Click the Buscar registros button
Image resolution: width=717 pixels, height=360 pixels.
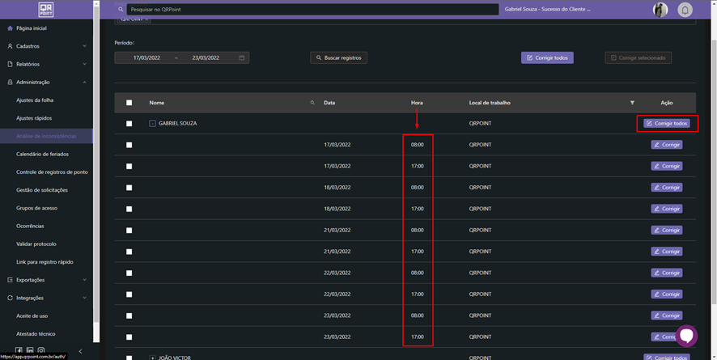(x=339, y=58)
